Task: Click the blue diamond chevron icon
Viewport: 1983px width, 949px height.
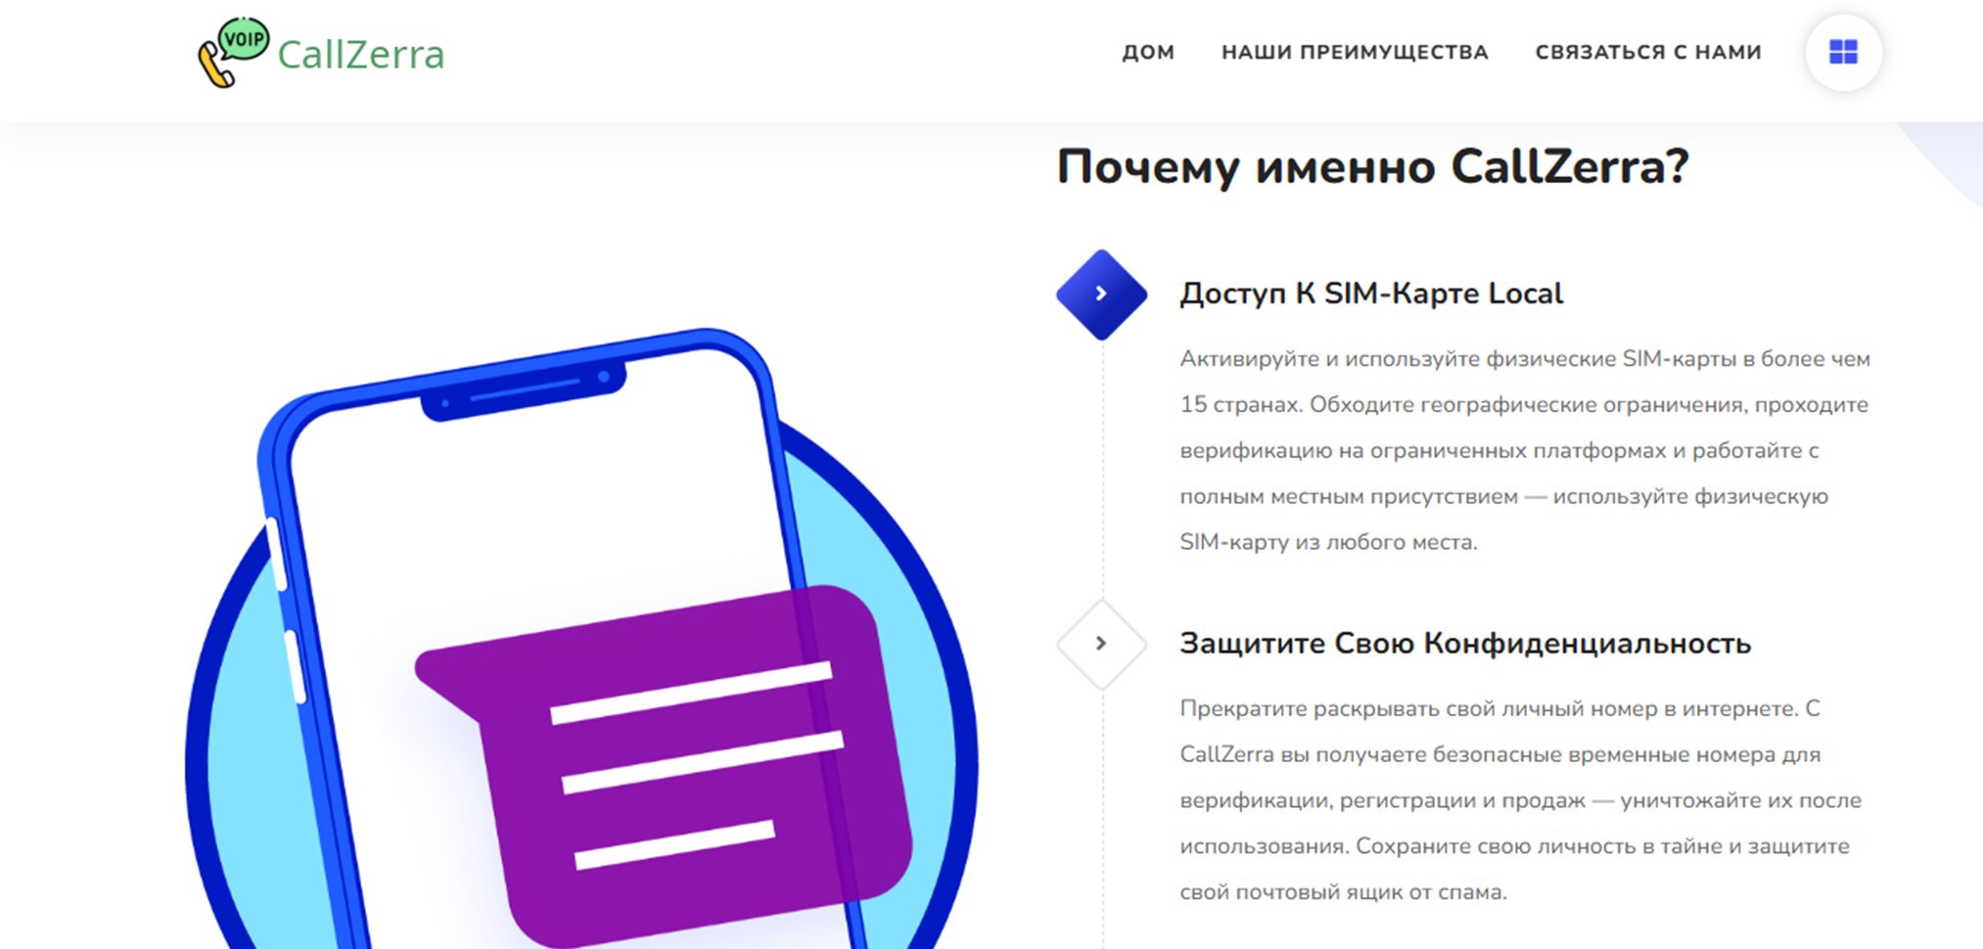Action: coord(1101,294)
